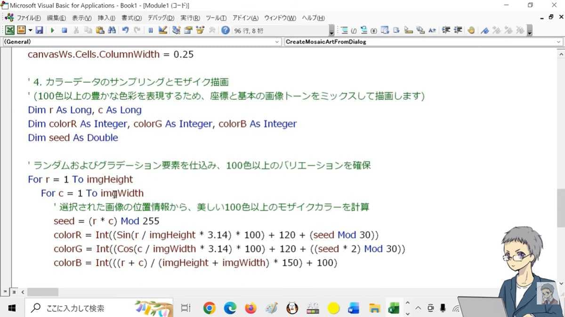The image size is (565, 317).
Task: Open the 挿入(I) menu
Action: [106, 18]
